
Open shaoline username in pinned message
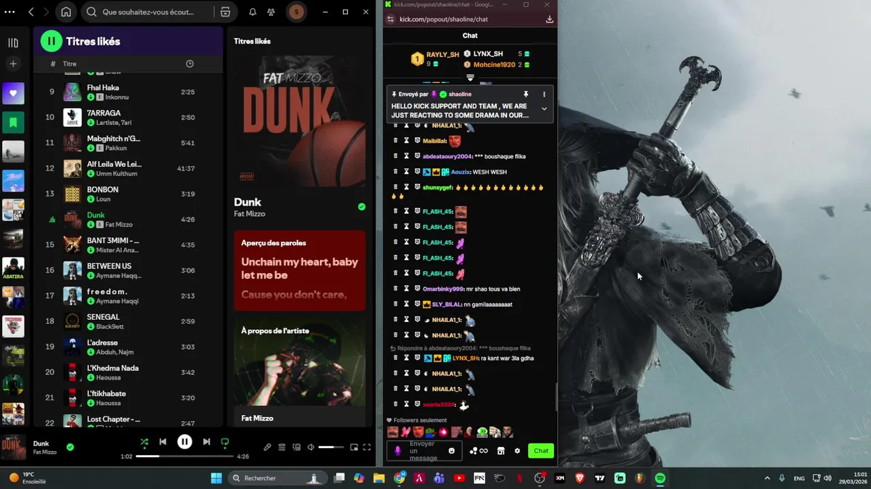point(460,94)
